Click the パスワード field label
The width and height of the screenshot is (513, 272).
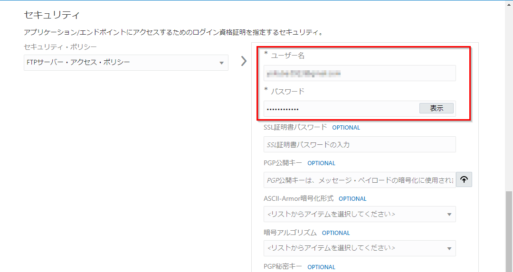pos(287,91)
